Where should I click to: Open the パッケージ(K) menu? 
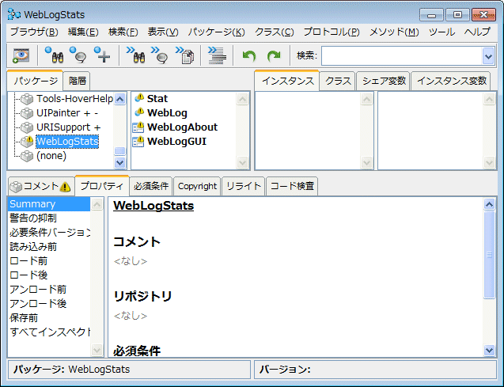point(216,32)
